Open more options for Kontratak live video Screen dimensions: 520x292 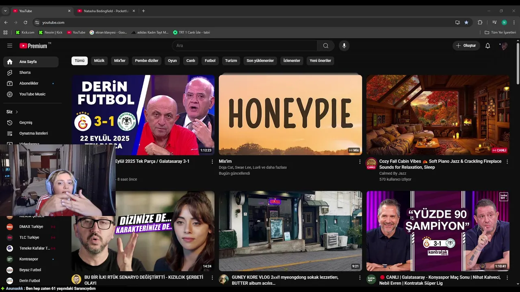point(507,277)
